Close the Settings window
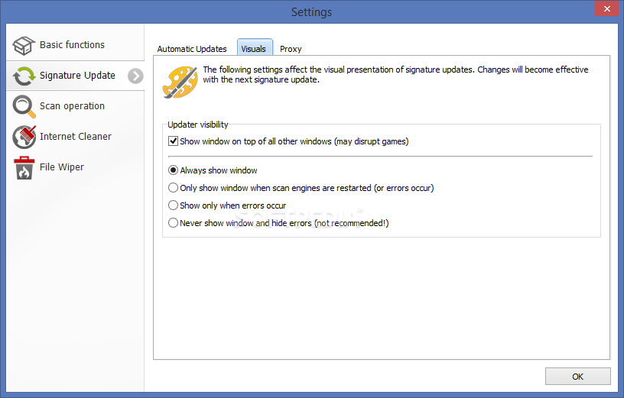This screenshot has height=398, width=624. point(606,8)
